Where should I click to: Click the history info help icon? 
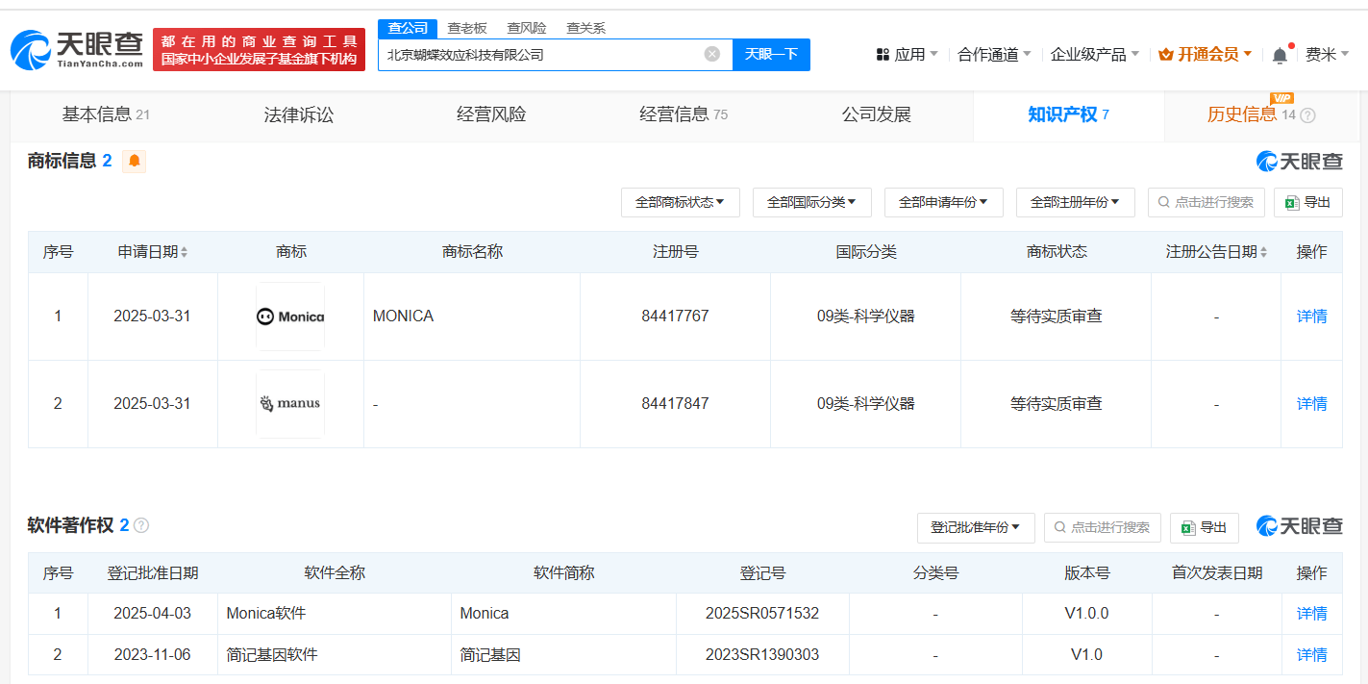(x=1307, y=115)
